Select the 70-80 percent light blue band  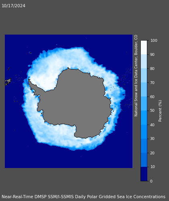(x=144, y=76)
